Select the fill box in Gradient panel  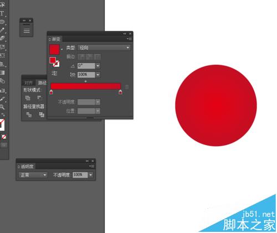coord(53,60)
